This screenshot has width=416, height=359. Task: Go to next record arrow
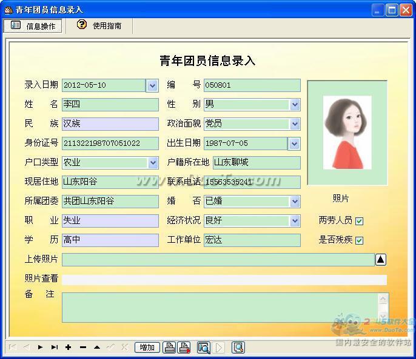[40, 347]
